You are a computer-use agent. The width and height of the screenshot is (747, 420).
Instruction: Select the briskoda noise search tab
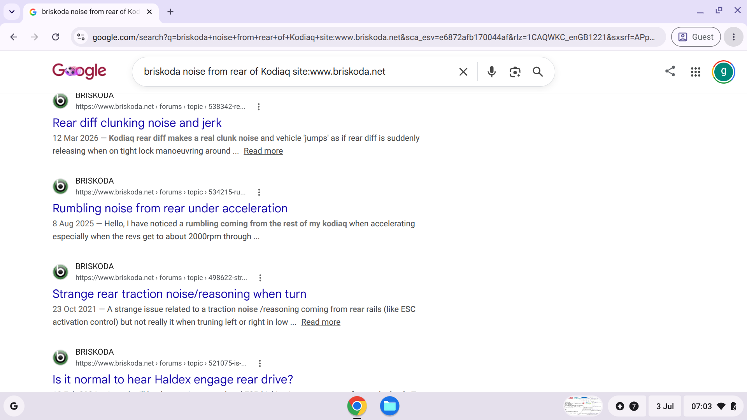click(x=91, y=12)
